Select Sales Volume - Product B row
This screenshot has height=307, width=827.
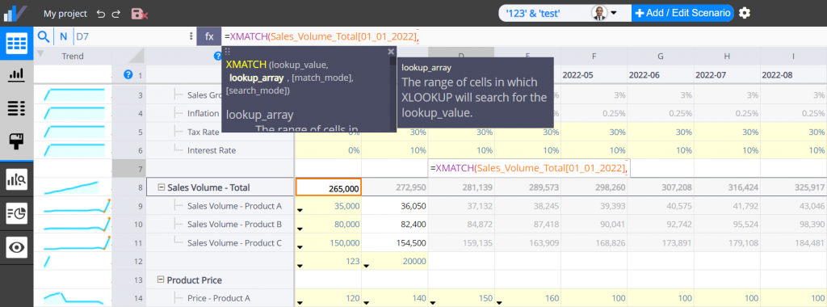click(x=235, y=224)
